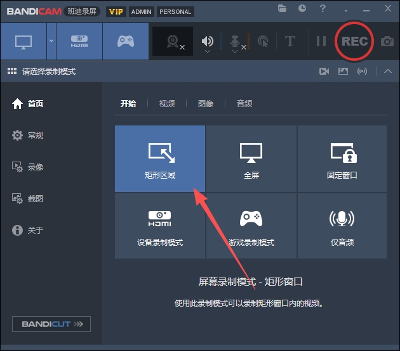Start recording with REC button
The image size is (400, 351).
pos(354,41)
